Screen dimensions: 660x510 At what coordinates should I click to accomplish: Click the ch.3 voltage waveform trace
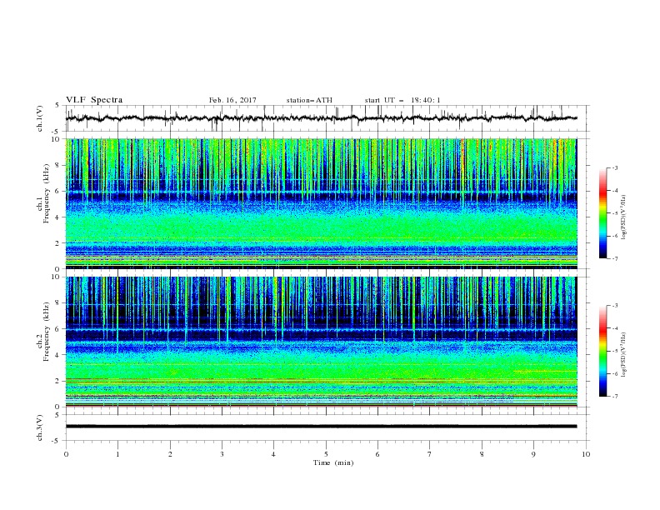[x=321, y=427]
